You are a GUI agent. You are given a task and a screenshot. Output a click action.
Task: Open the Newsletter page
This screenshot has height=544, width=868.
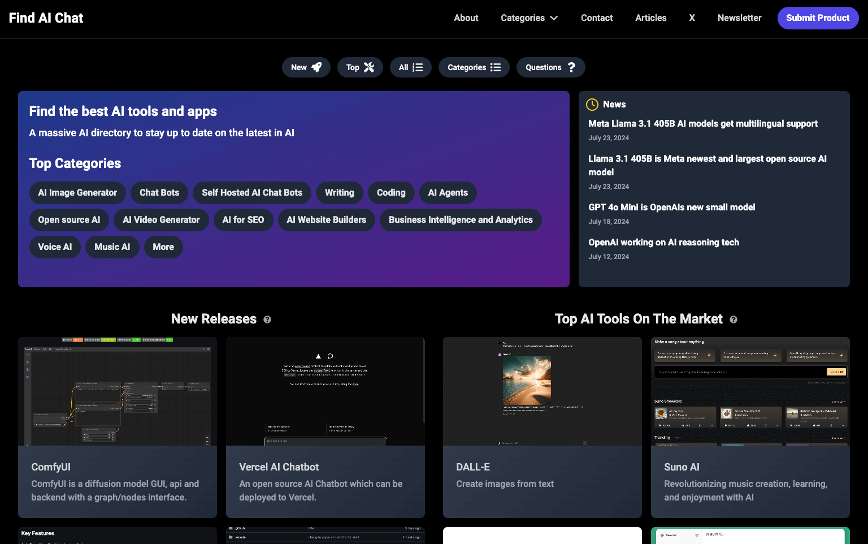click(740, 18)
